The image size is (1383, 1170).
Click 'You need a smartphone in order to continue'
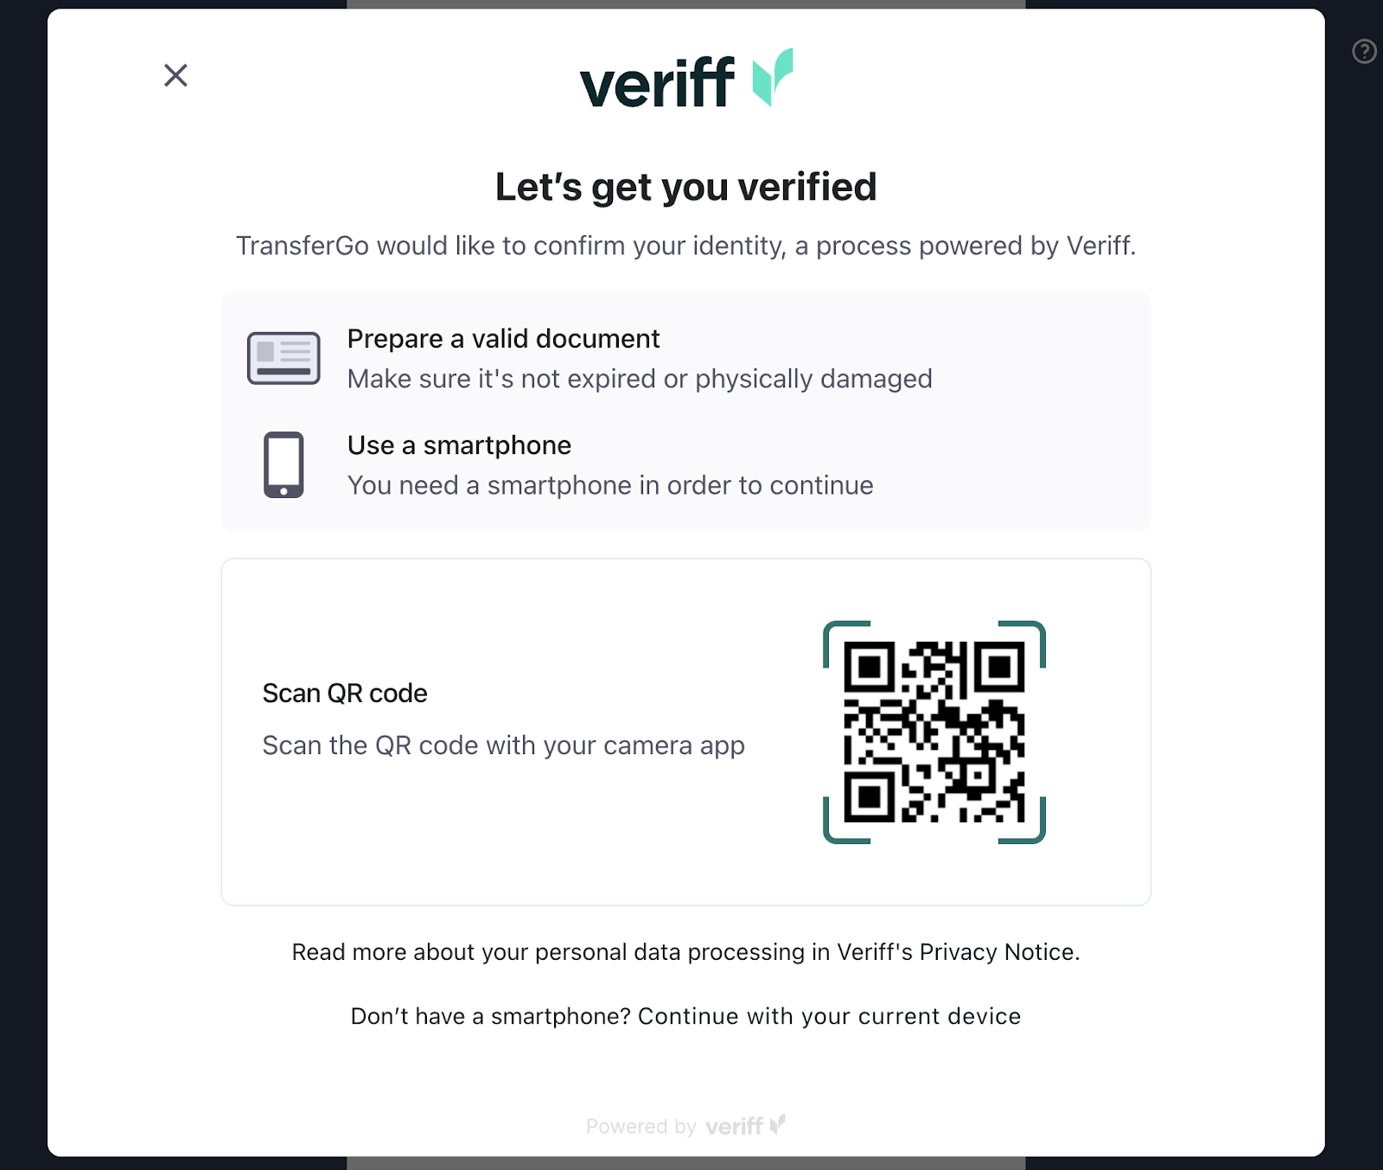pos(610,486)
